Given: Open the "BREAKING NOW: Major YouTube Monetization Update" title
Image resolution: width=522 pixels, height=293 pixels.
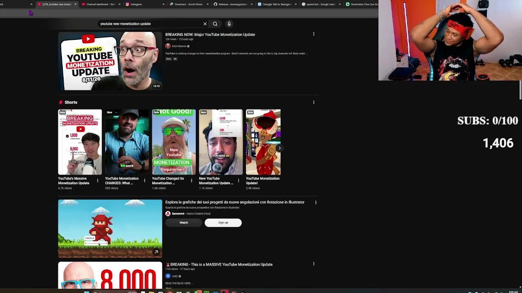Looking at the screenshot, I should (210, 35).
